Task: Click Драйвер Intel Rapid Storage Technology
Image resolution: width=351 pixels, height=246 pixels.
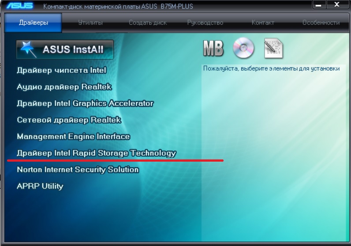Action: coord(97,153)
